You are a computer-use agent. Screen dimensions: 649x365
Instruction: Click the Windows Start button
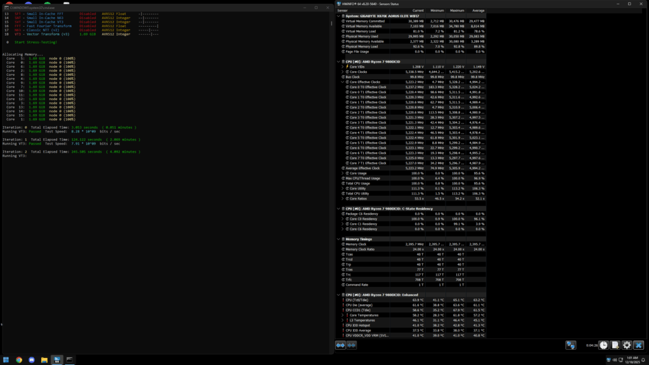click(6, 360)
